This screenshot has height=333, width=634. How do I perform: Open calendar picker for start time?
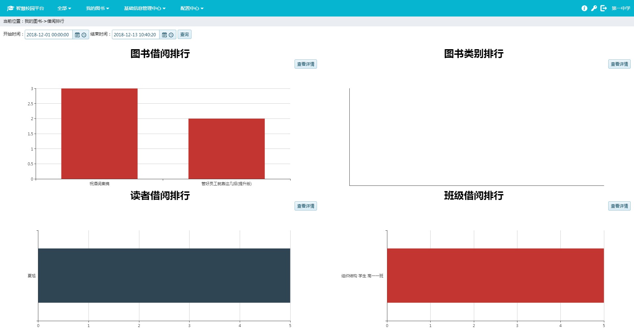(x=77, y=35)
